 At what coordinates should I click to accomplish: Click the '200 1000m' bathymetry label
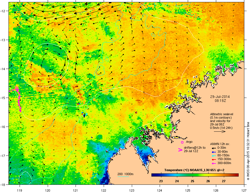[x=125, y=174]
